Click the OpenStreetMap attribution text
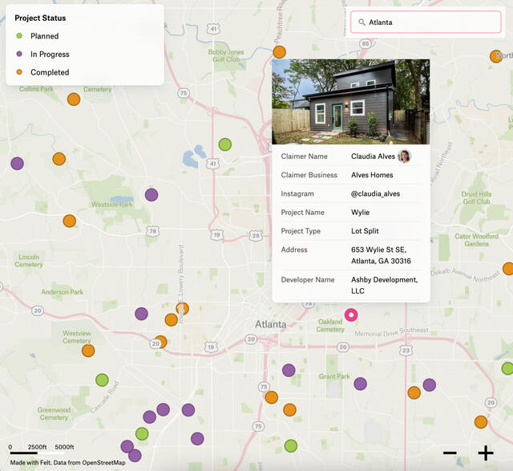 (99, 462)
